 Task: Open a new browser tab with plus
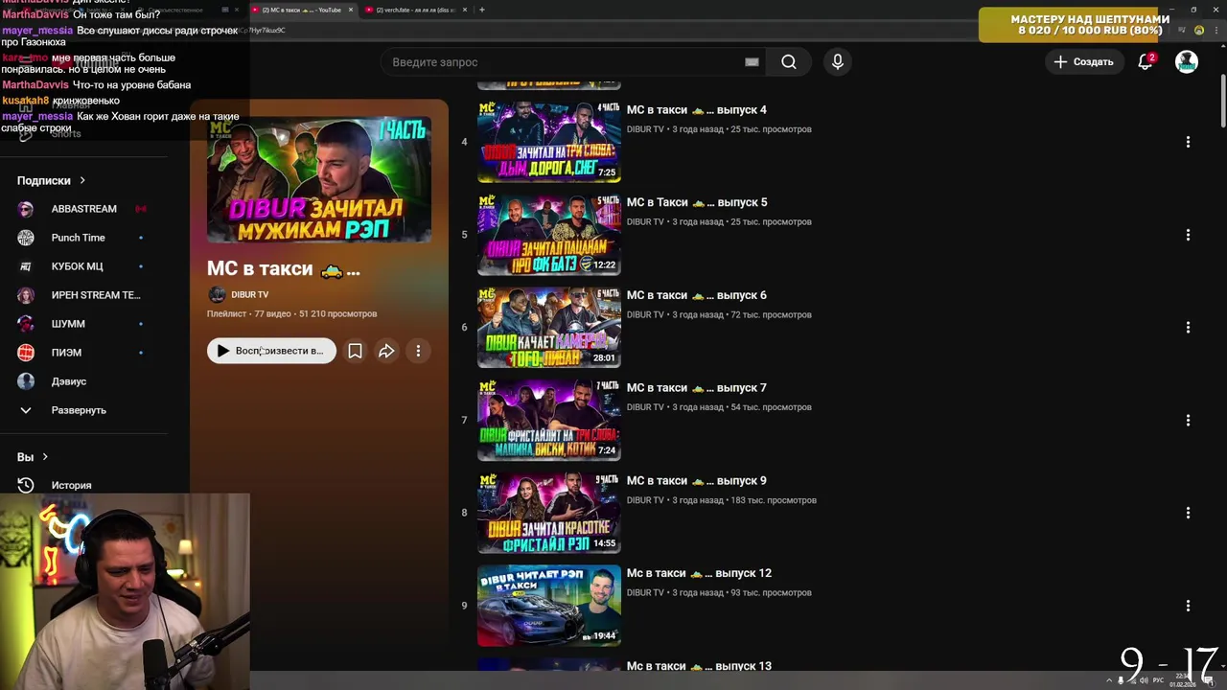pyautogui.click(x=481, y=10)
